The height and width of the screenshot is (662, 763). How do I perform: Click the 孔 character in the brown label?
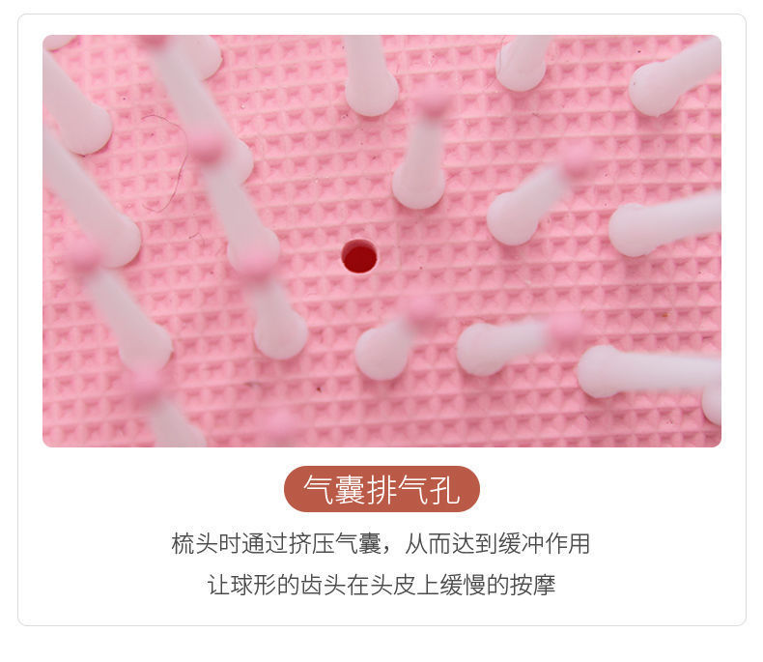coord(446,490)
